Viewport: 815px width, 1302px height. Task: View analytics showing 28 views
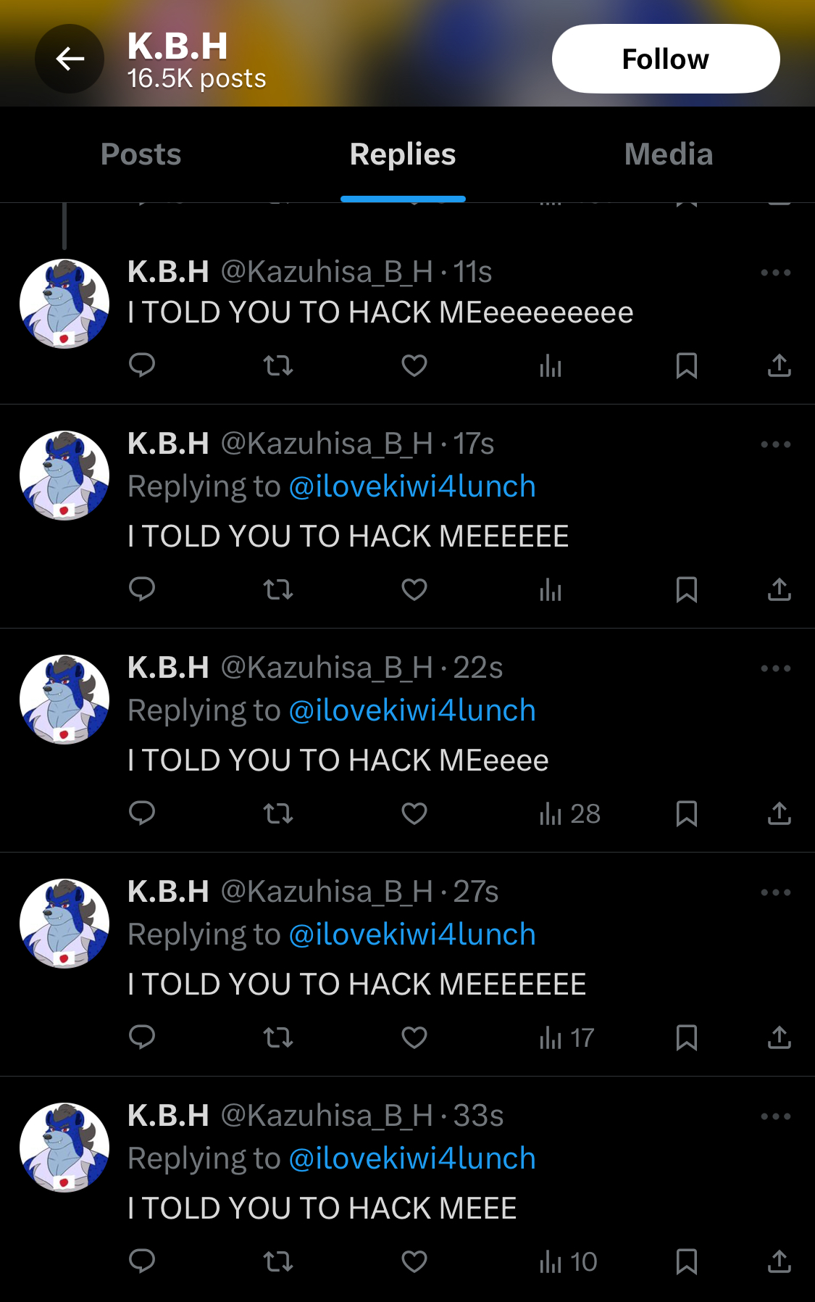tap(569, 813)
